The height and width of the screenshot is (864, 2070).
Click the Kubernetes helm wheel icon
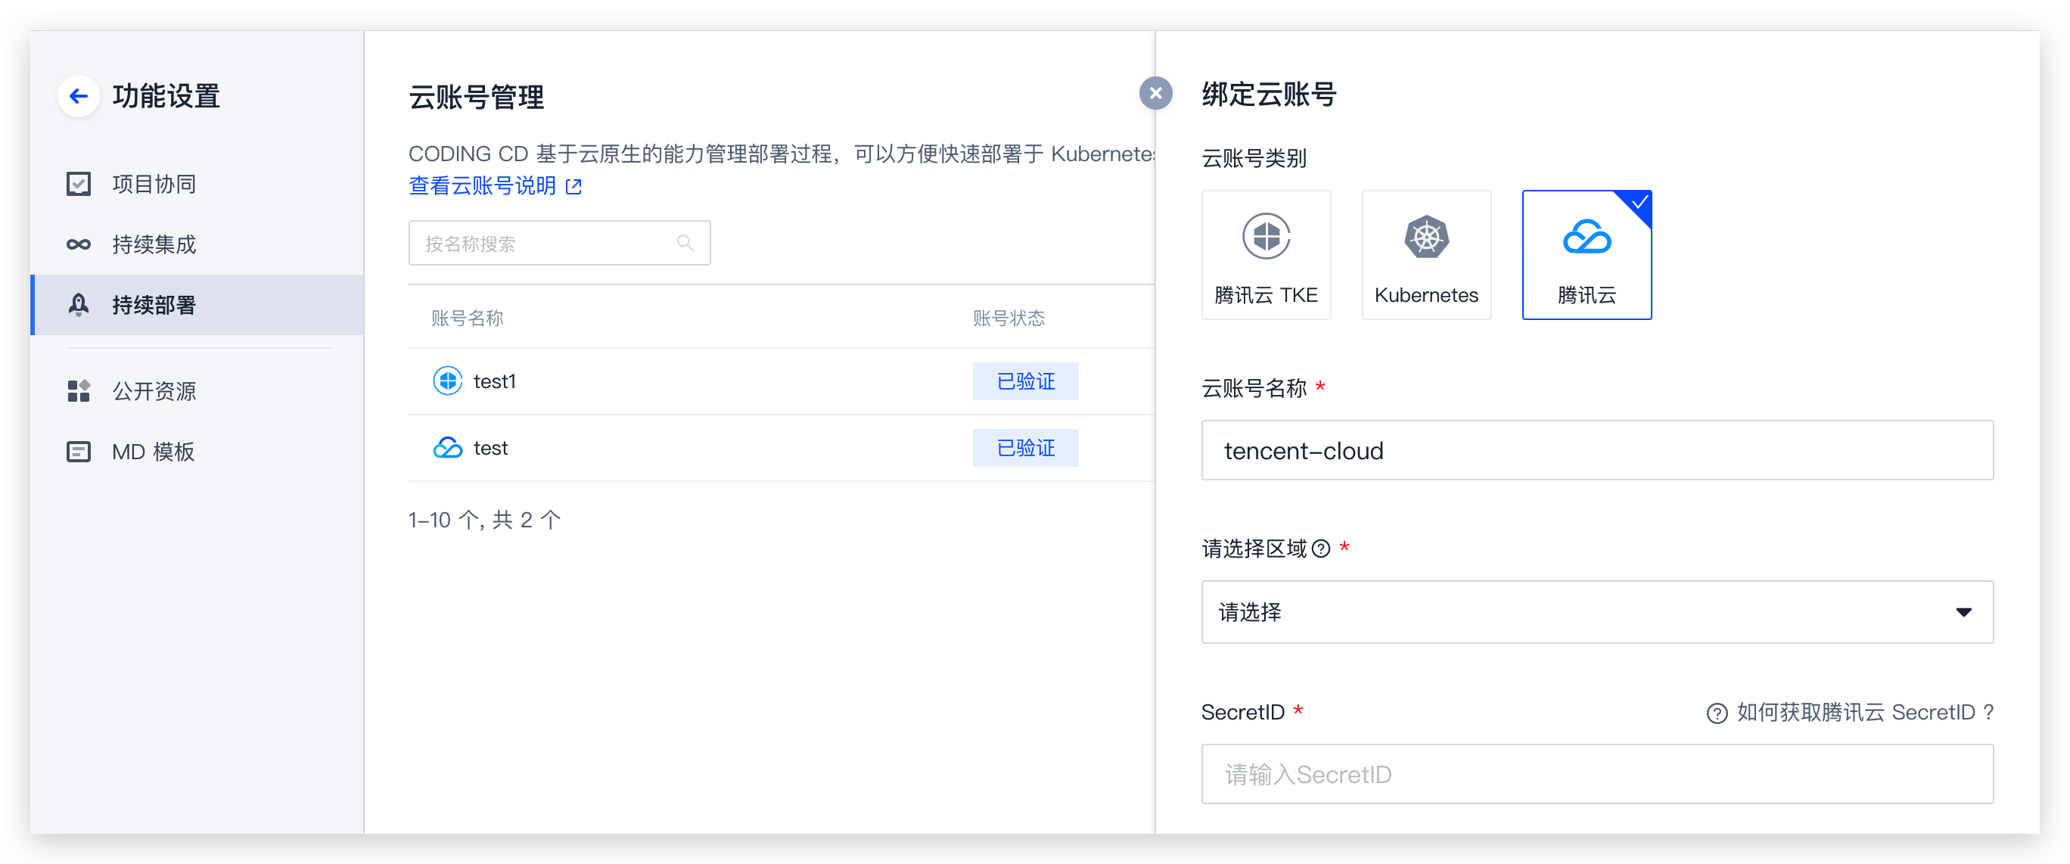coord(1426,237)
